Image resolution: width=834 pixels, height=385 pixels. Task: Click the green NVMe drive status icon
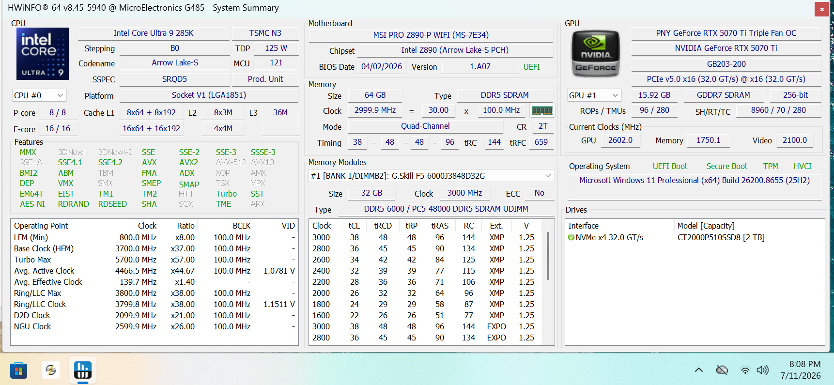click(x=571, y=237)
